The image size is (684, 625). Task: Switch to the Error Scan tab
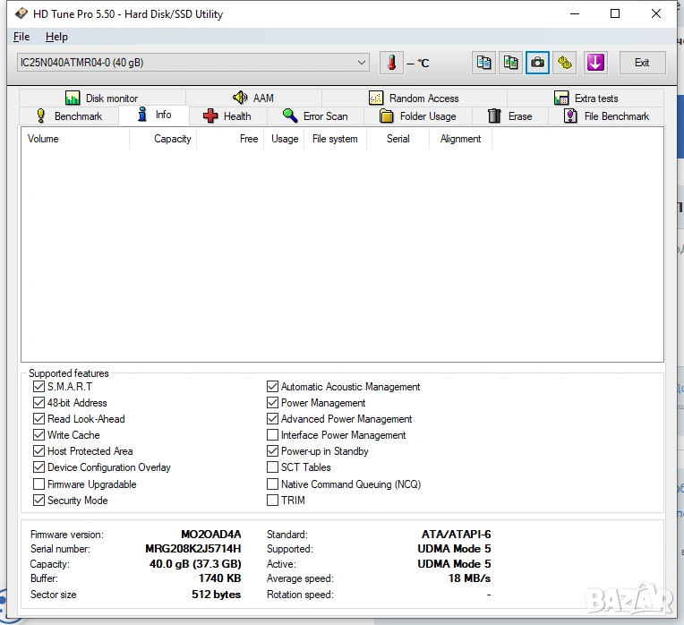(x=315, y=116)
